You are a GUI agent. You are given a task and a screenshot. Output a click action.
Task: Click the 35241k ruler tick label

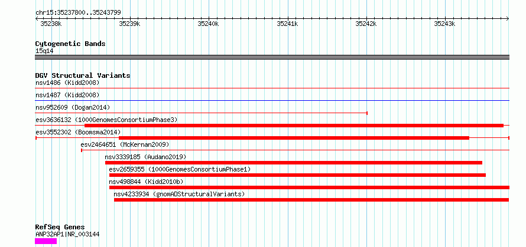point(287,24)
